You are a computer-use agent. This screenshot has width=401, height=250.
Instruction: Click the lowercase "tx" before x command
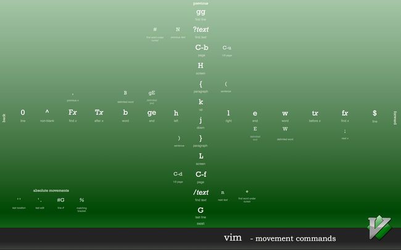coord(315,113)
